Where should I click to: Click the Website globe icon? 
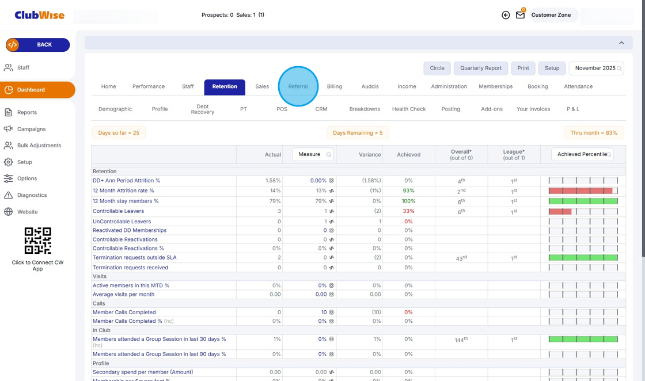tap(8, 212)
